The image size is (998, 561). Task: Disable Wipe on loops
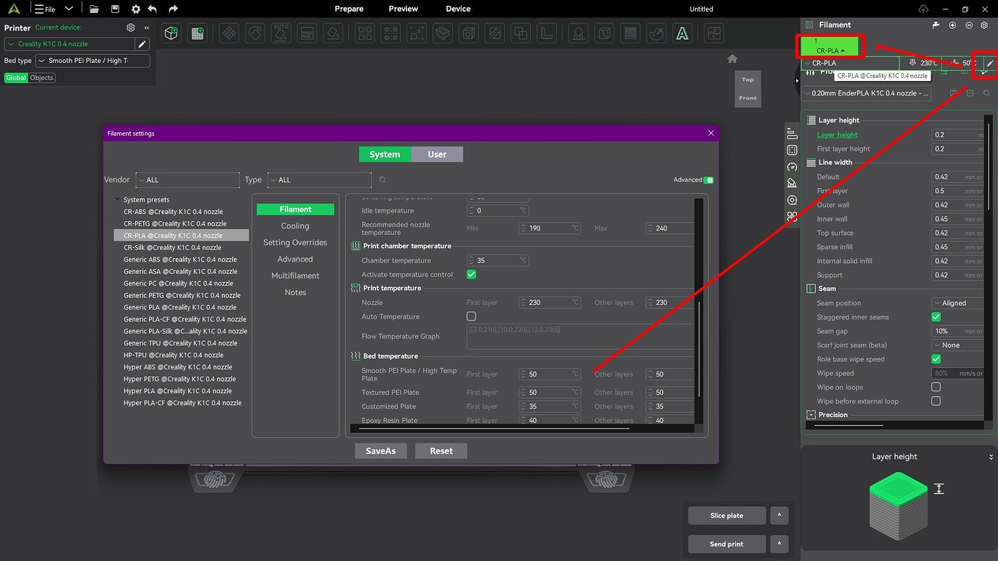click(936, 387)
